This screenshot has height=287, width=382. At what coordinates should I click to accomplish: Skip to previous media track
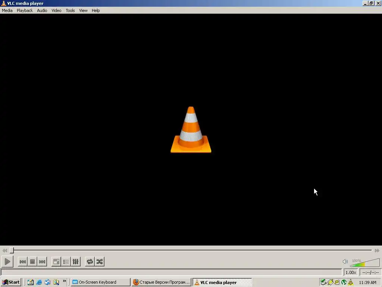click(23, 262)
